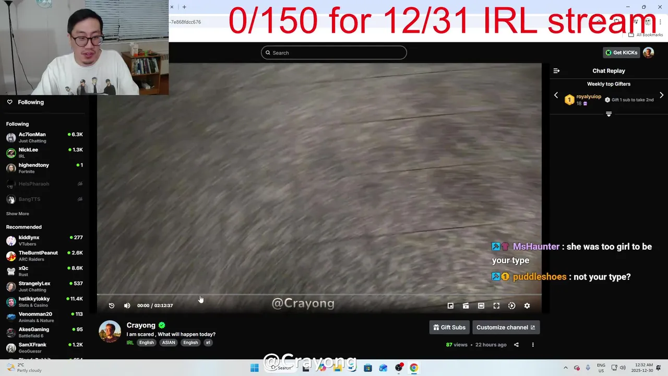Open All Bookmarks folder
Viewport: 668px width, 376px height.
pyautogui.click(x=646, y=35)
